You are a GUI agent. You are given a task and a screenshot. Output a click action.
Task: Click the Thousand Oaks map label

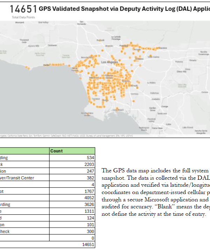click(x=24, y=41)
